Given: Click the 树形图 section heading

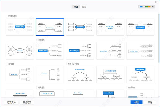Looking at the screenshot, I should click(x=41, y=87).
